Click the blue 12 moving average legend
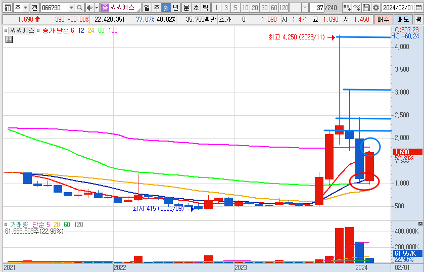 pos(81,30)
